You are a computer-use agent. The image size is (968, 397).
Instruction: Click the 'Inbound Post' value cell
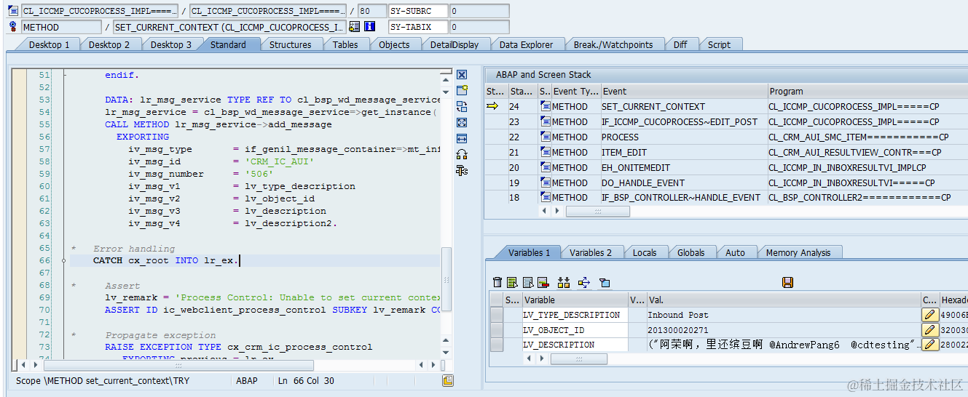(x=784, y=315)
